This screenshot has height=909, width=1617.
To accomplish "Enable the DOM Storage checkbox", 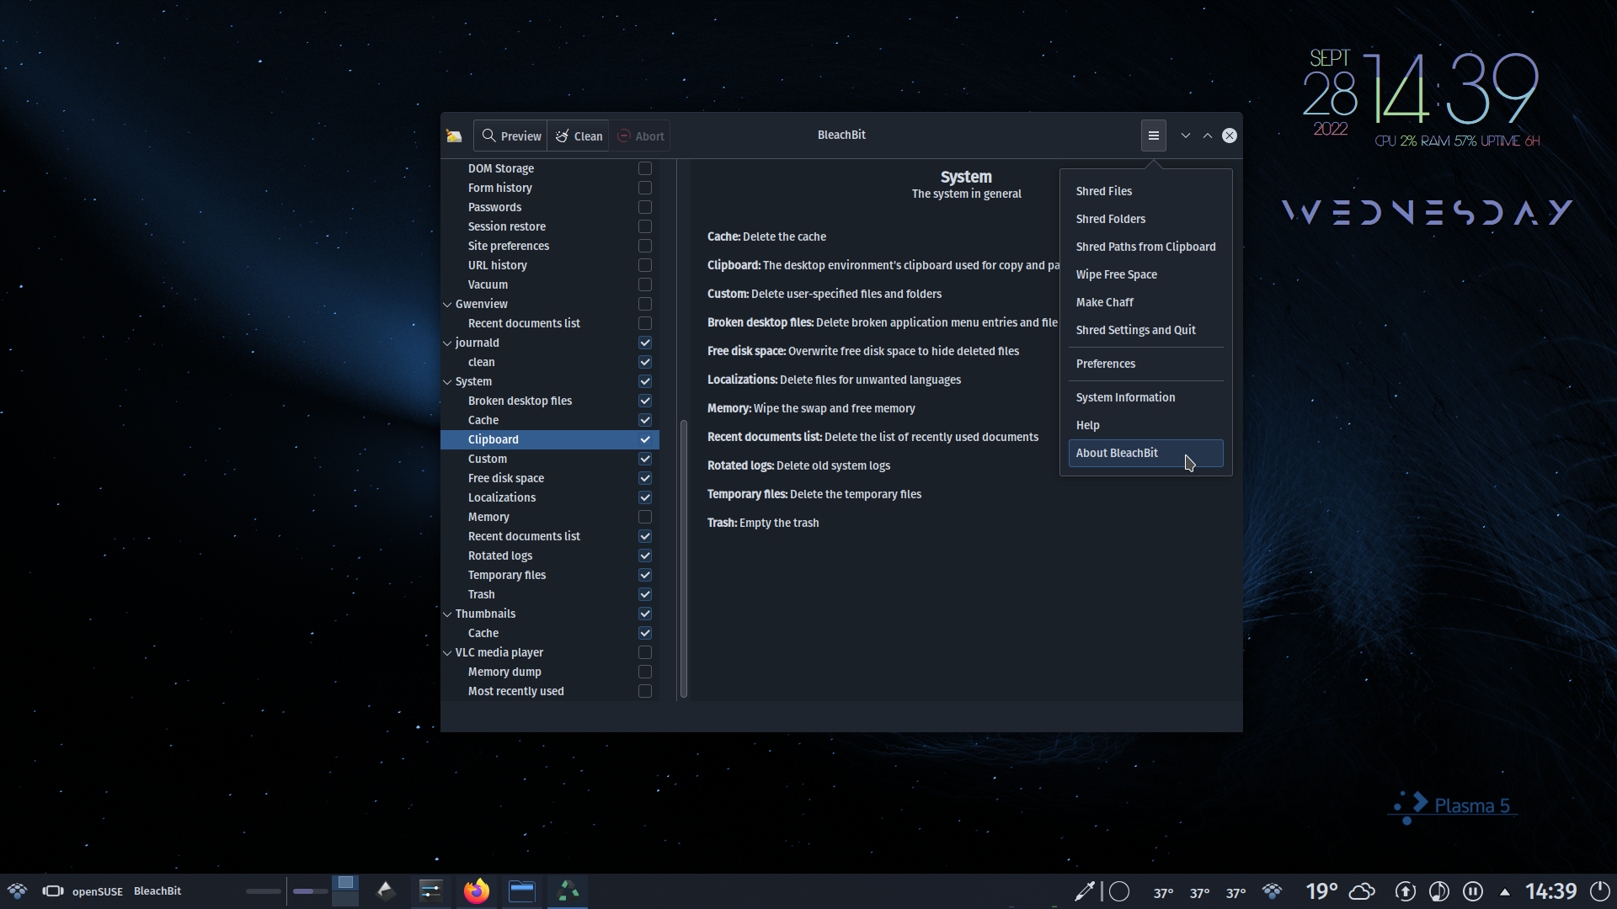I will coord(645,168).
